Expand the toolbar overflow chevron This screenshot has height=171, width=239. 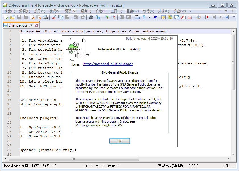(234, 16)
